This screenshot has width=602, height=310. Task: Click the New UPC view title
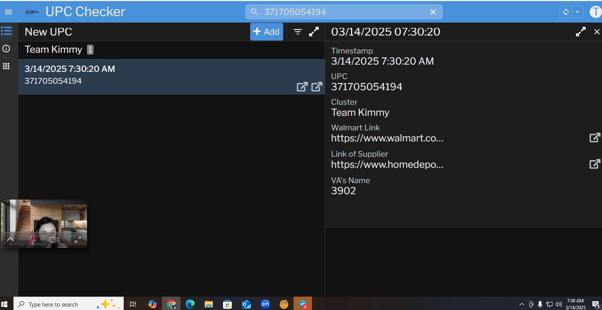48,32
